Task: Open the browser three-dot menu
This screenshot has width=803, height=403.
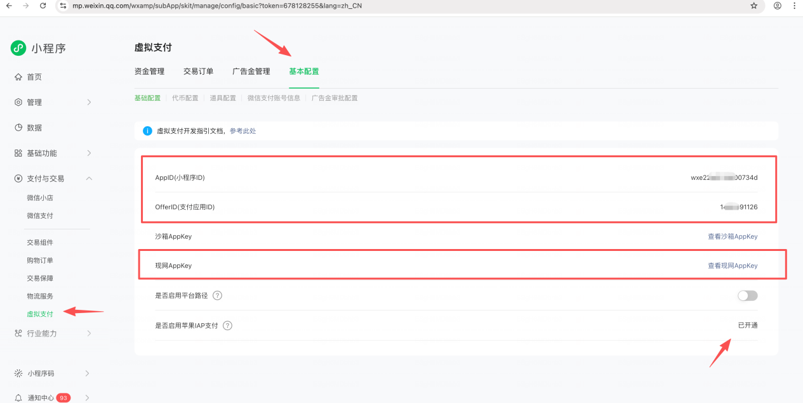Action: click(794, 6)
